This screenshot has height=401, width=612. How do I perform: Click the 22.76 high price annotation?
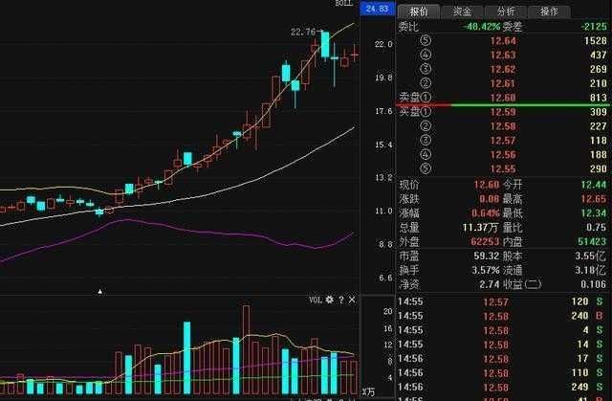tap(303, 32)
